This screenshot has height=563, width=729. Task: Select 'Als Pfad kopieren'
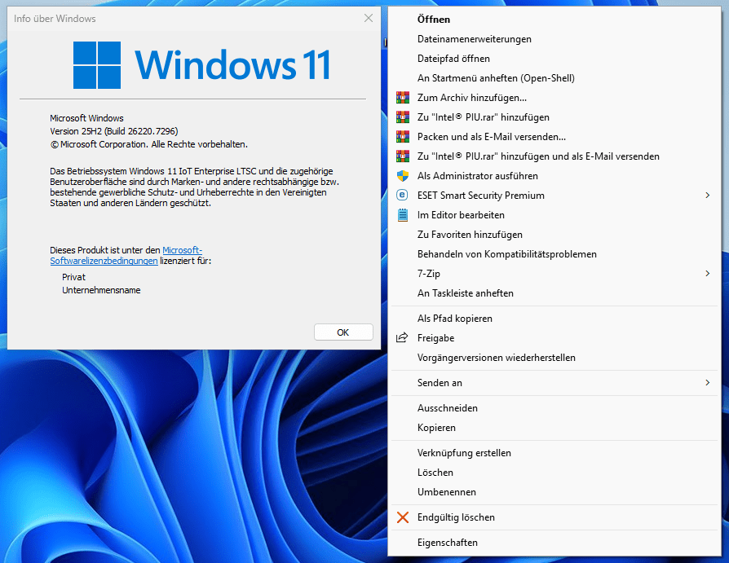554,319
